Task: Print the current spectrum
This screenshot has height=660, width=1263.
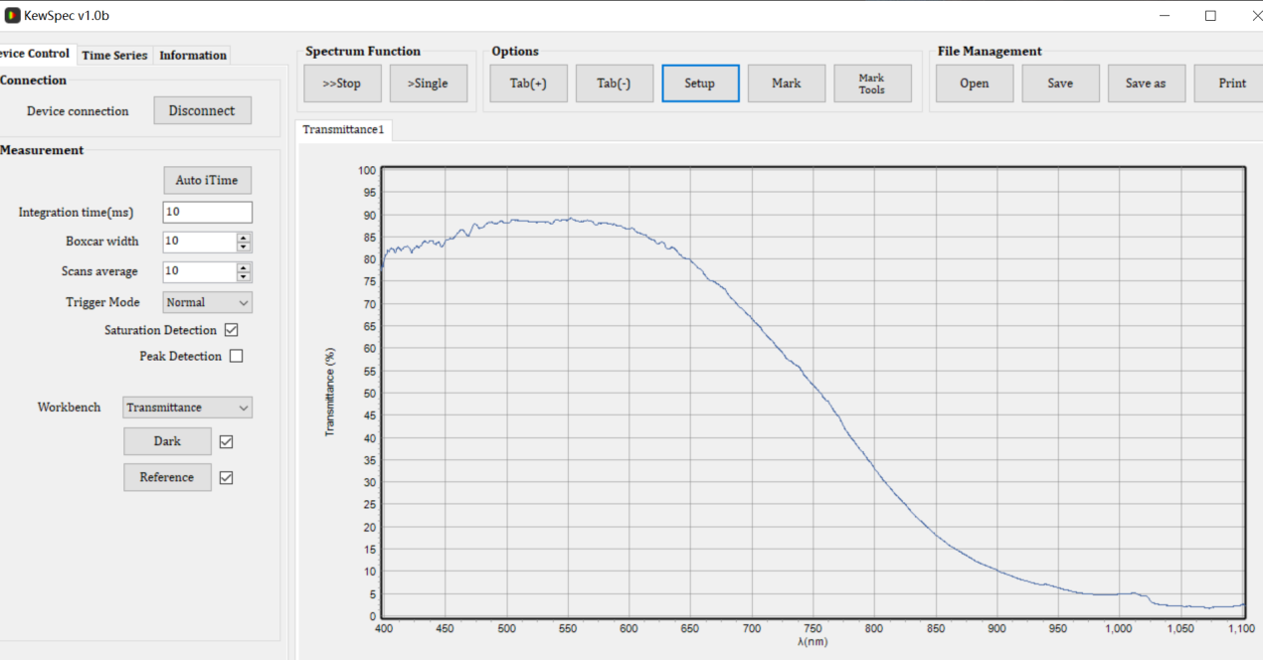Action: tap(1231, 83)
